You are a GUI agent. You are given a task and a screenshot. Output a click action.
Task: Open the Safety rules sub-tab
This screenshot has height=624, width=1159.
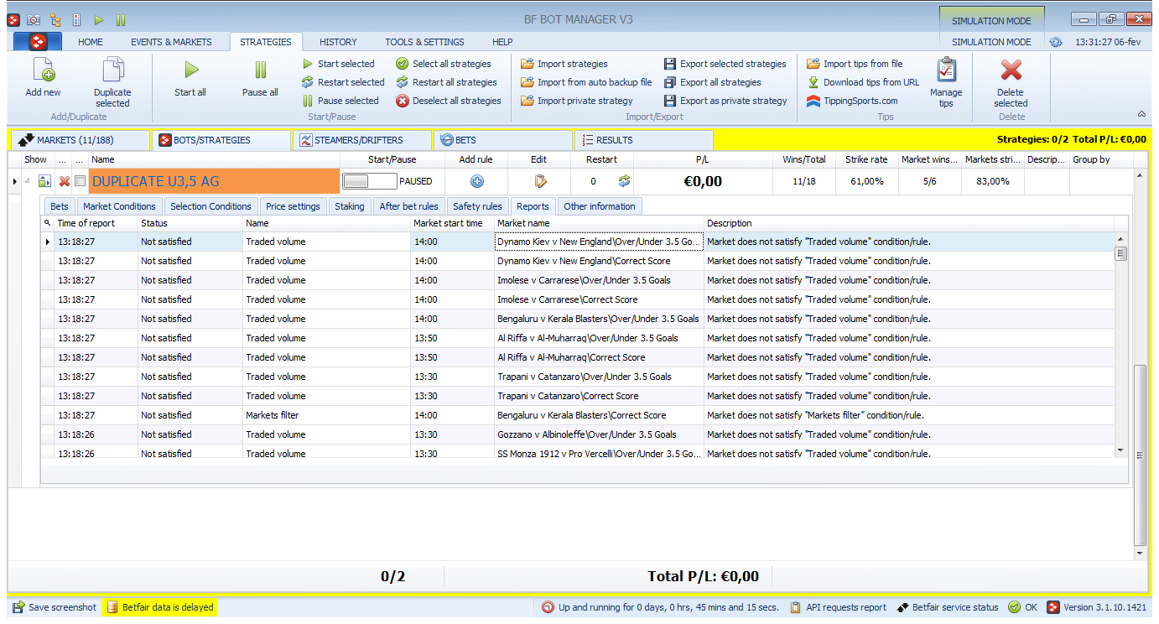click(x=477, y=206)
